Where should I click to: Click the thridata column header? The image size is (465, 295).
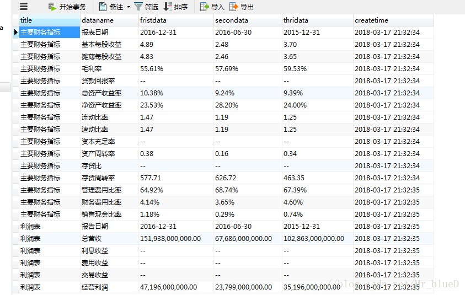point(318,20)
